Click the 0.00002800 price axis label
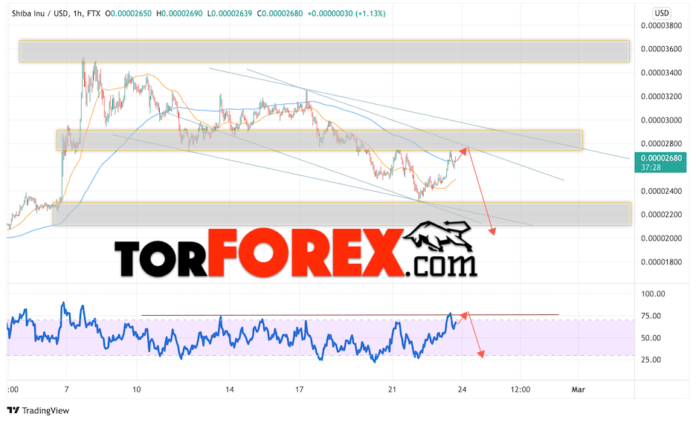 pyautogui.click(x=661, y=143)
